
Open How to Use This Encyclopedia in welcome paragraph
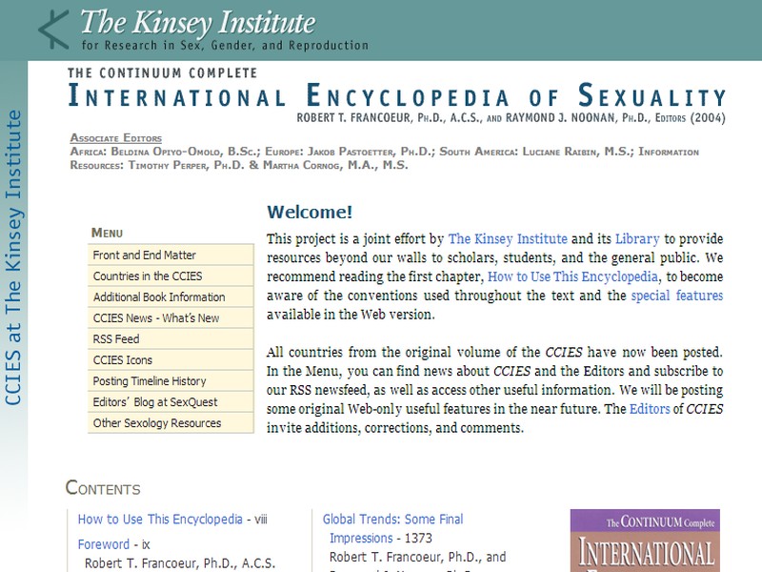(x=572, y=276)
